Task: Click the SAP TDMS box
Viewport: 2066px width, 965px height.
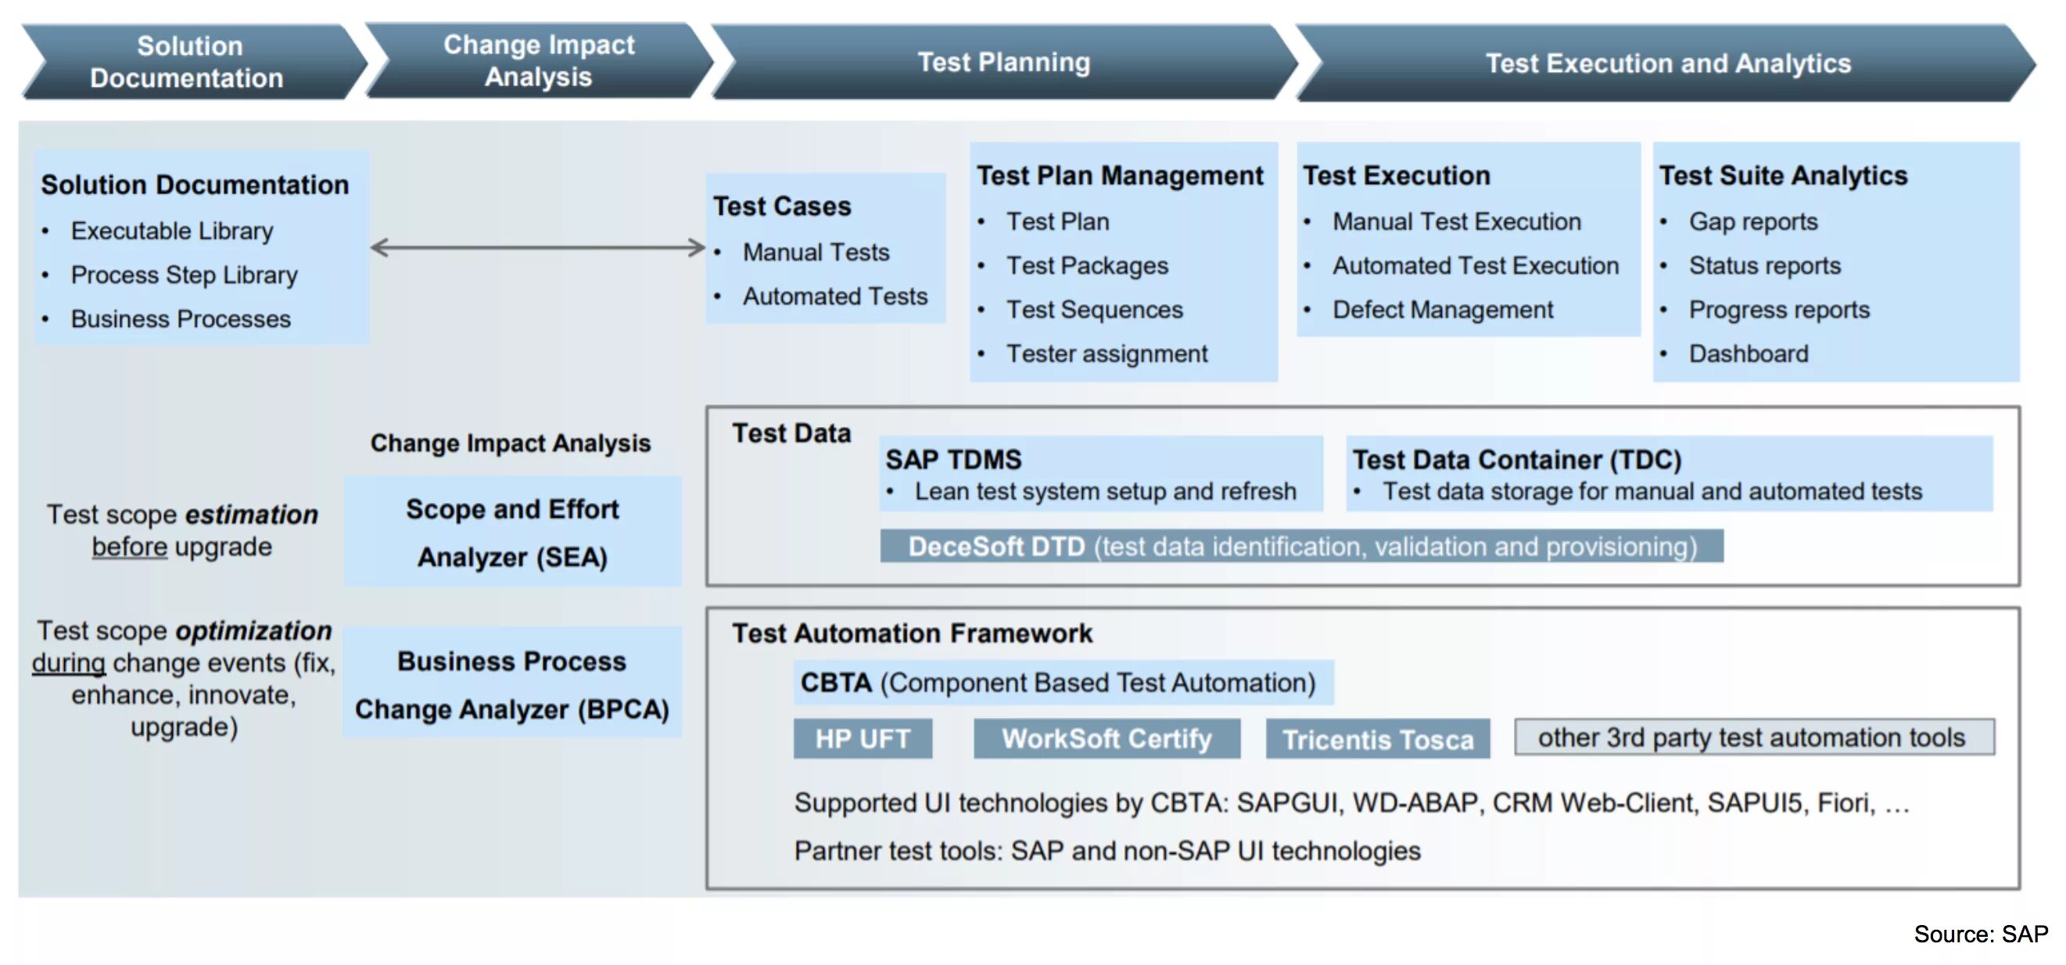Action: click(x=1100, y=473)
